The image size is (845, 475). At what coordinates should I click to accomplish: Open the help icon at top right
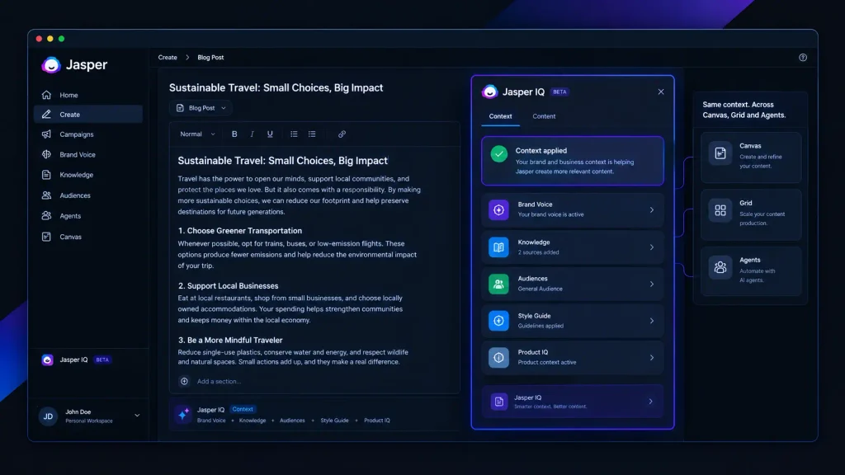(803, 57)
